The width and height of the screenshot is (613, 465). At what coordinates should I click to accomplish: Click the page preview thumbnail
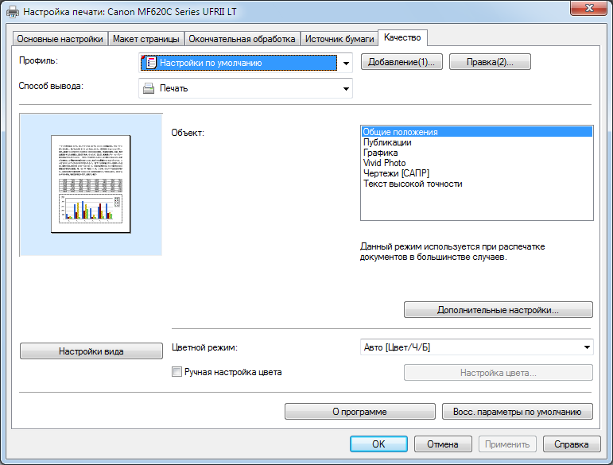(91, 184)
